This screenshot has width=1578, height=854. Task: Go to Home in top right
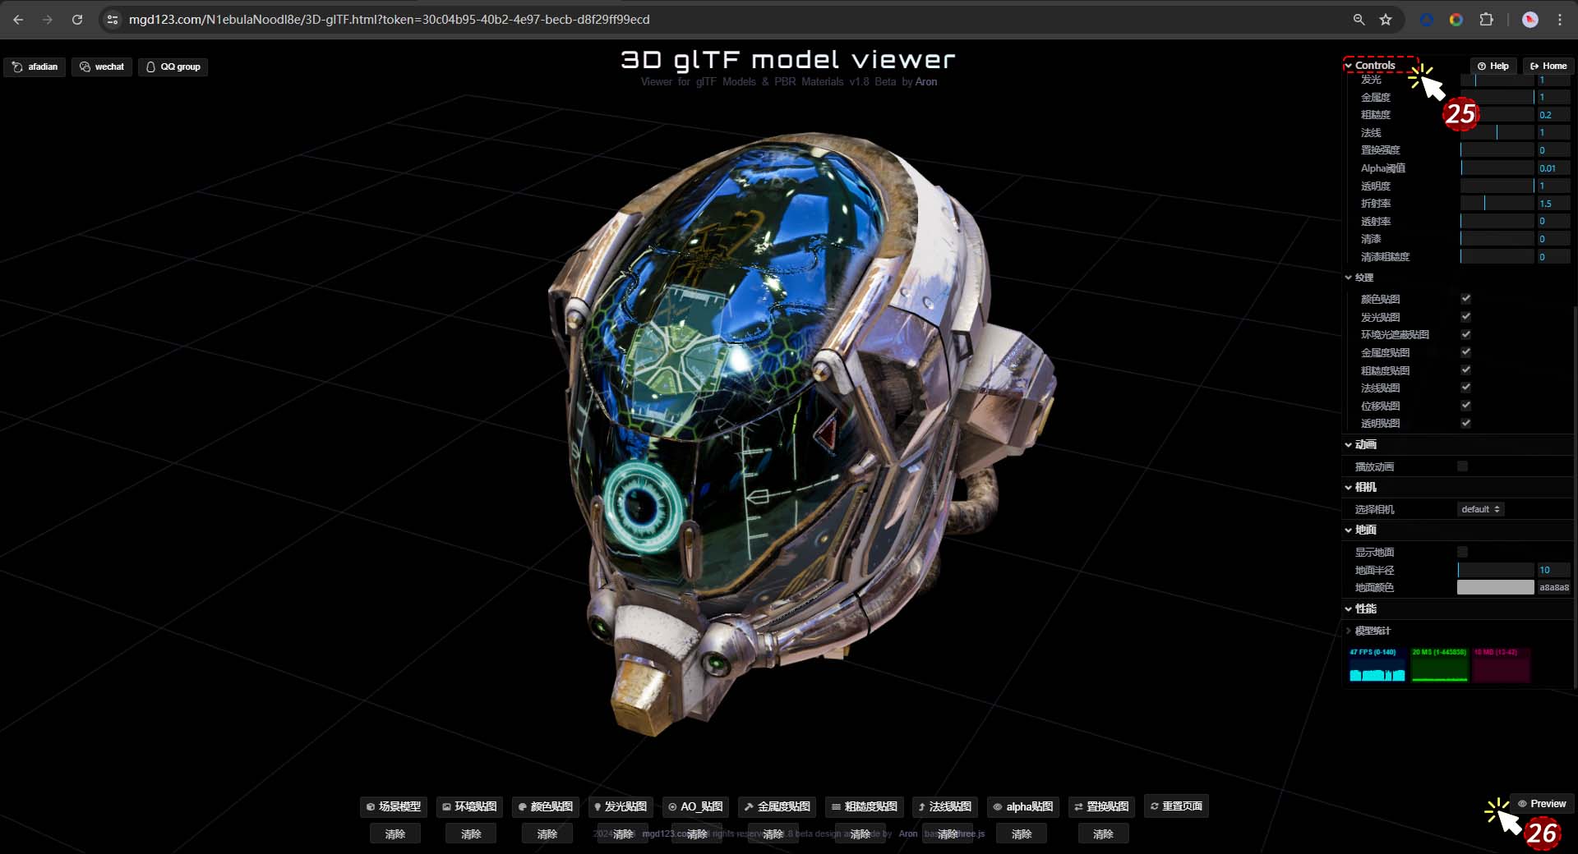coord(1548,66)
